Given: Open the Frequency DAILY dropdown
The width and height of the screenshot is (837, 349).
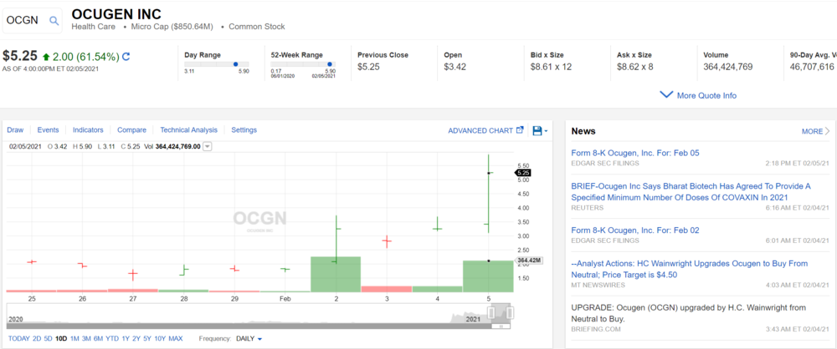Looking at the screenshot, I should coord(249,338).
